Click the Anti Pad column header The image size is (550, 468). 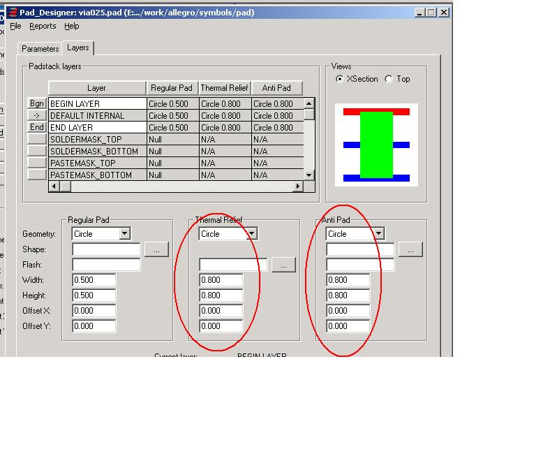277,88
